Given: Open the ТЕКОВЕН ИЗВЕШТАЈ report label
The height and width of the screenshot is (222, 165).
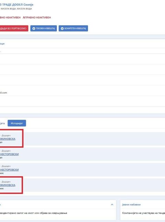Looking at the screenshot, I should click(x=45, y=29).
